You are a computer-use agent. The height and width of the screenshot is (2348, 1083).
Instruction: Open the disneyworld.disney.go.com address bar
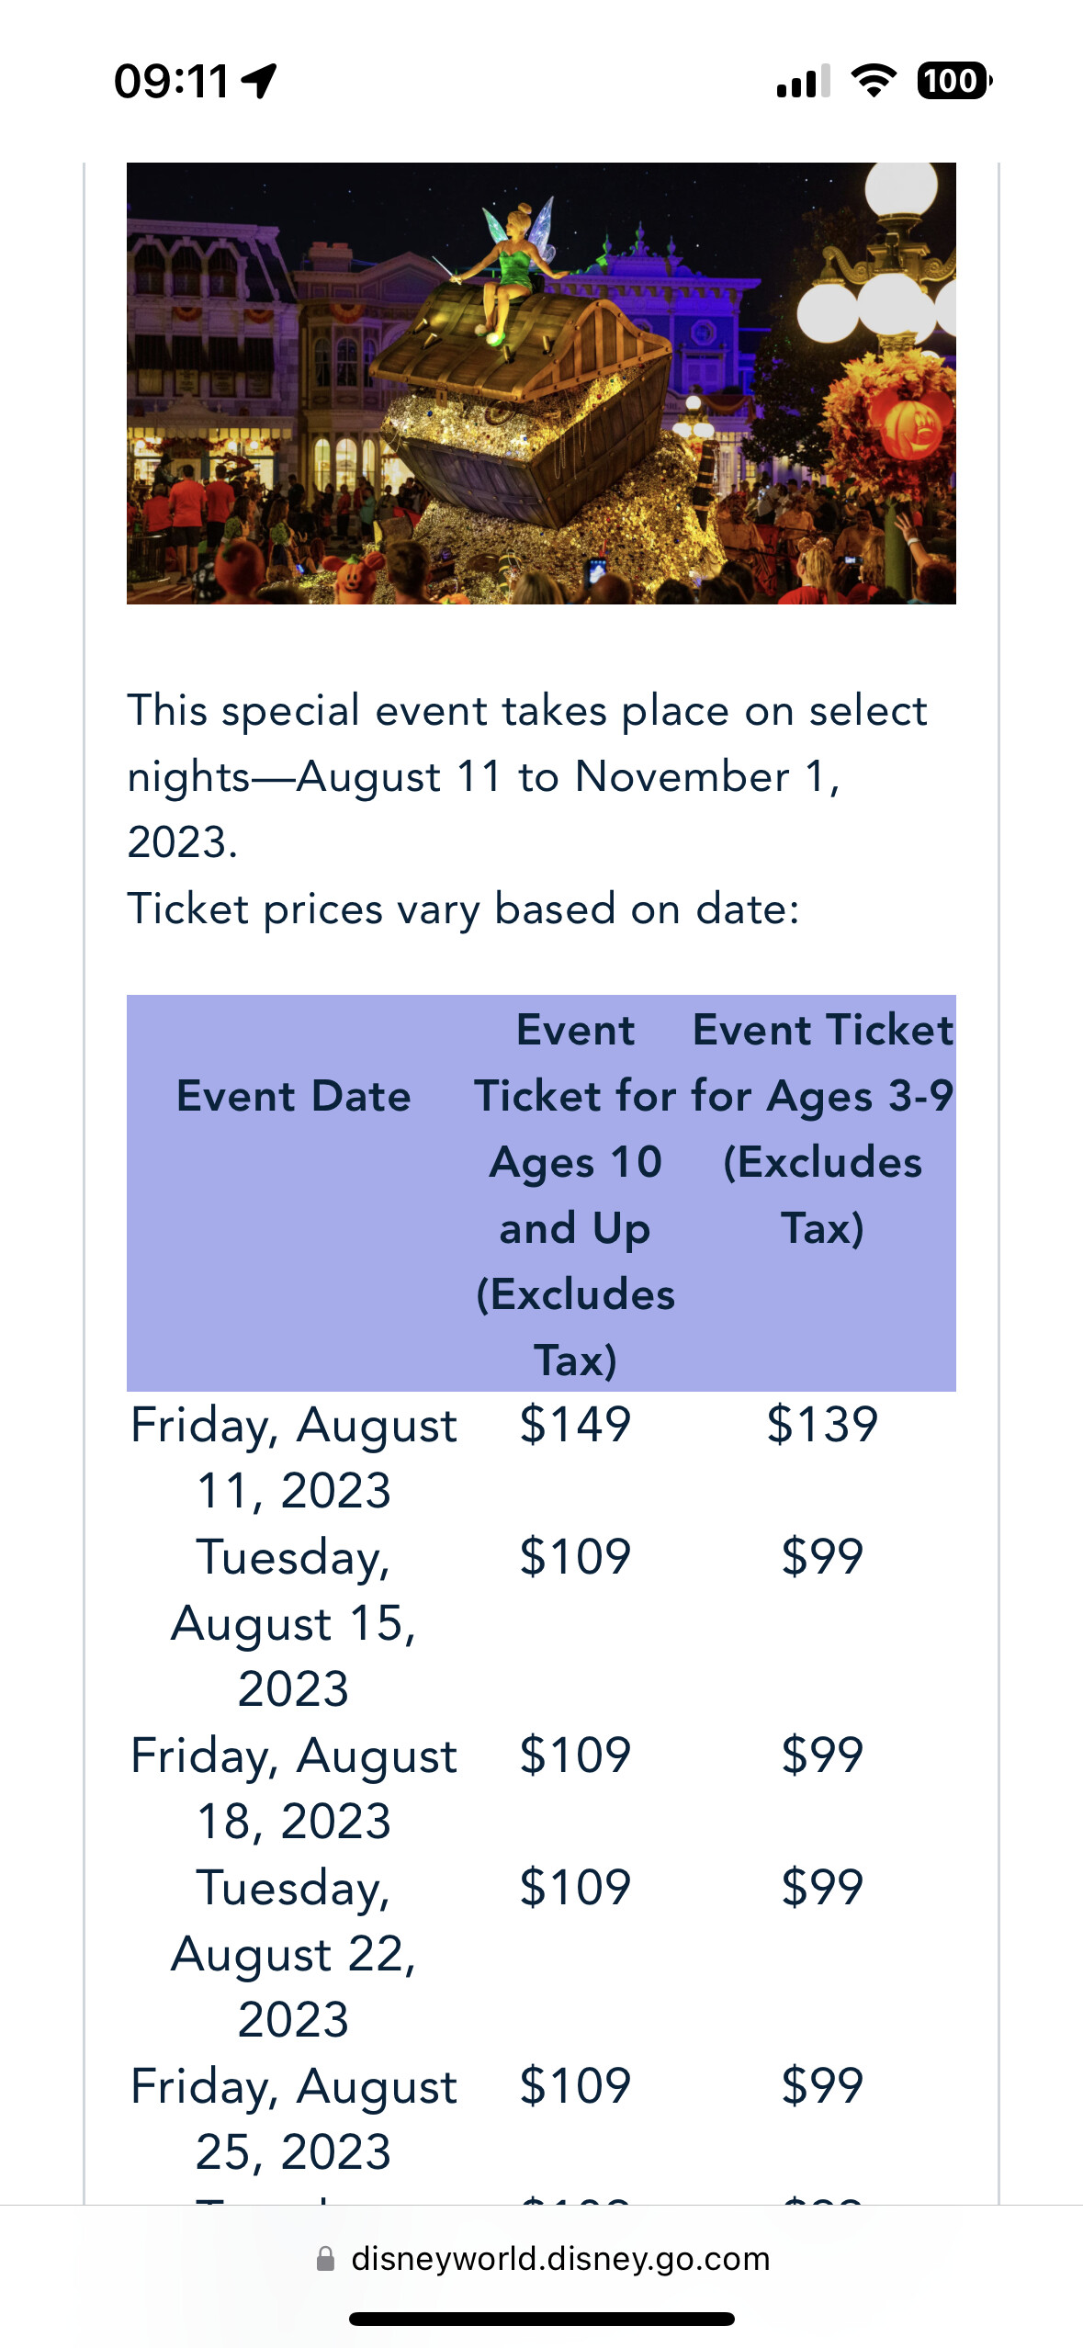tap(559, 2259)
